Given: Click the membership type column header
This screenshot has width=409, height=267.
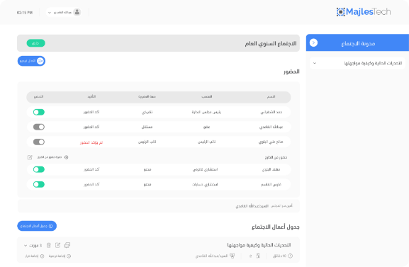Looking at the screenshot, I should [147, 97].
